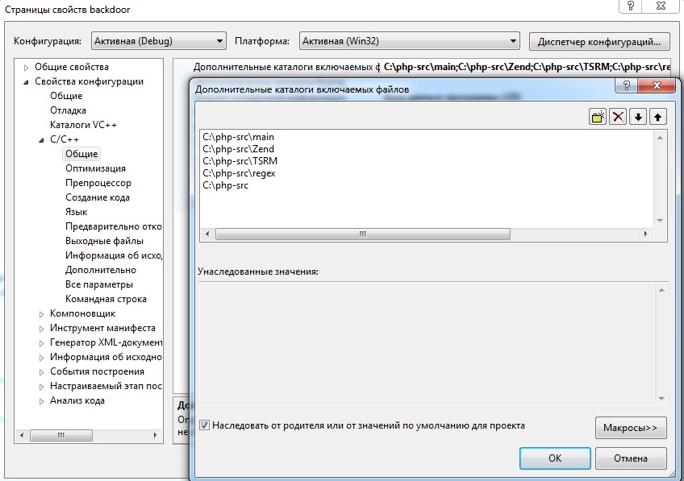Click the horizontal scrollbar thumb in the directories list

[x=362, y=234]
